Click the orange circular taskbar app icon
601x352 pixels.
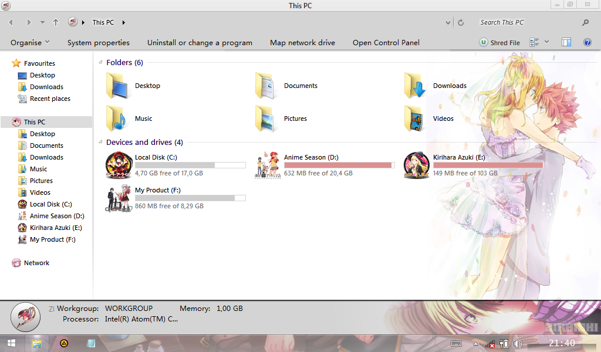(x=64, y=343)
